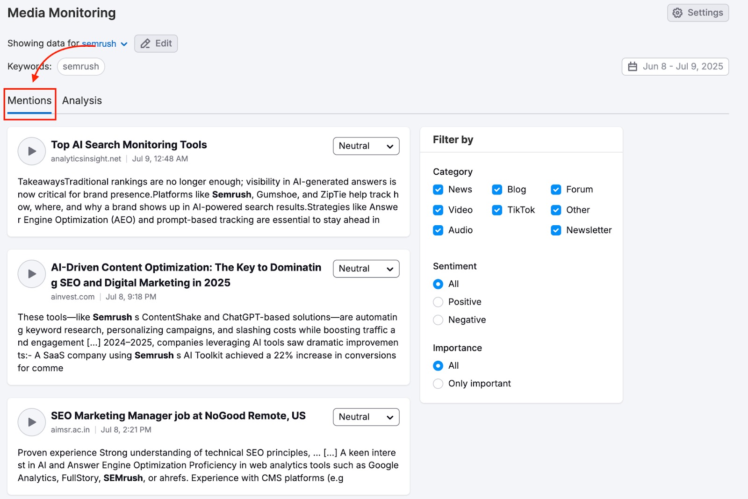Uncheck the Forum category checkbox
The height and width of the screenshot is (499, 748).
coord(556,190)
